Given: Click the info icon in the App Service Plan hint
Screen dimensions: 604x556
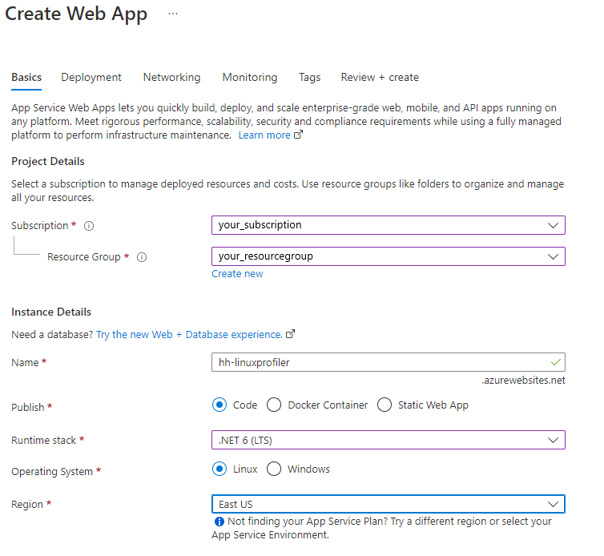Looking at the screenshot, I should pyautogui.click(x=218, y=522).
